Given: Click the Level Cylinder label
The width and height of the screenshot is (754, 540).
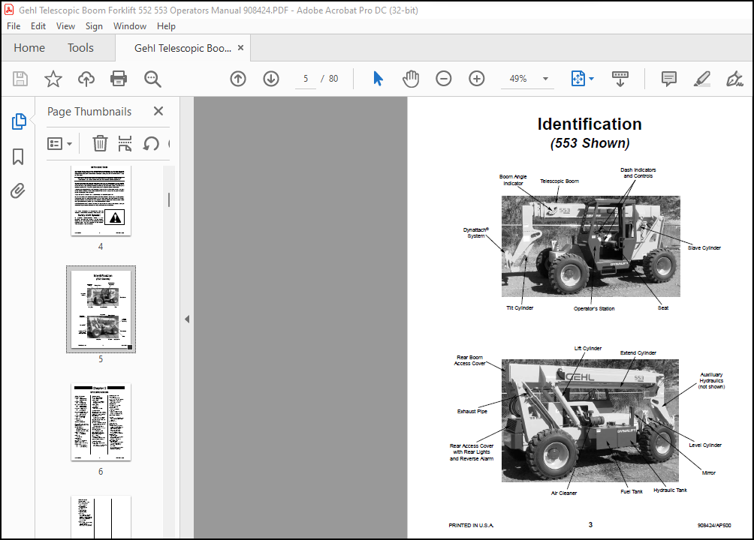Looking at the screenshot, I should coord(705,445).
